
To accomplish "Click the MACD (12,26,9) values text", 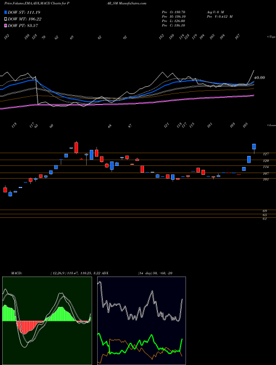I will (75, 273).
